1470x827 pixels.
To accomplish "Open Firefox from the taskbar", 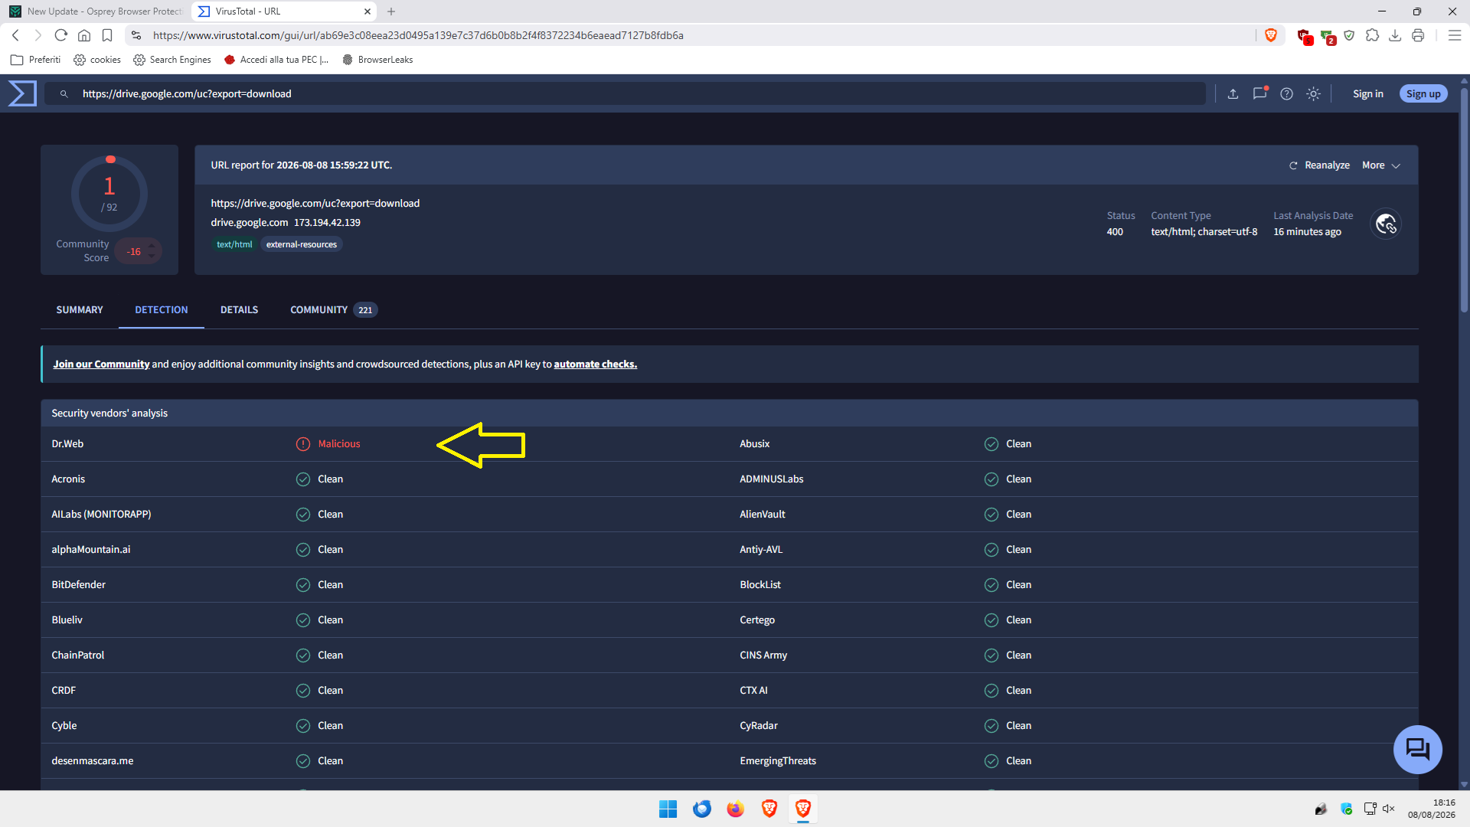I will [735, 809].
